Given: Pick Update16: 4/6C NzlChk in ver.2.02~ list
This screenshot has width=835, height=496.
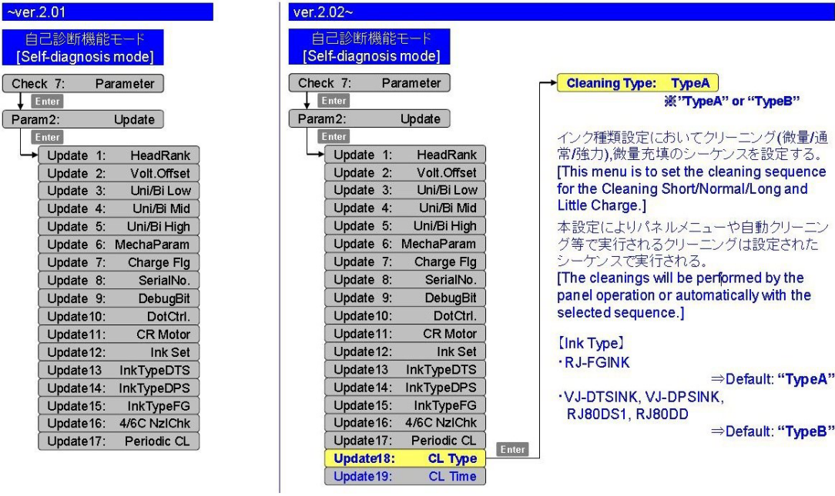Looking at the screenshot, I should point(404,424).
